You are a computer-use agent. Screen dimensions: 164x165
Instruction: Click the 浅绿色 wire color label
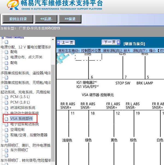[67, 140]
